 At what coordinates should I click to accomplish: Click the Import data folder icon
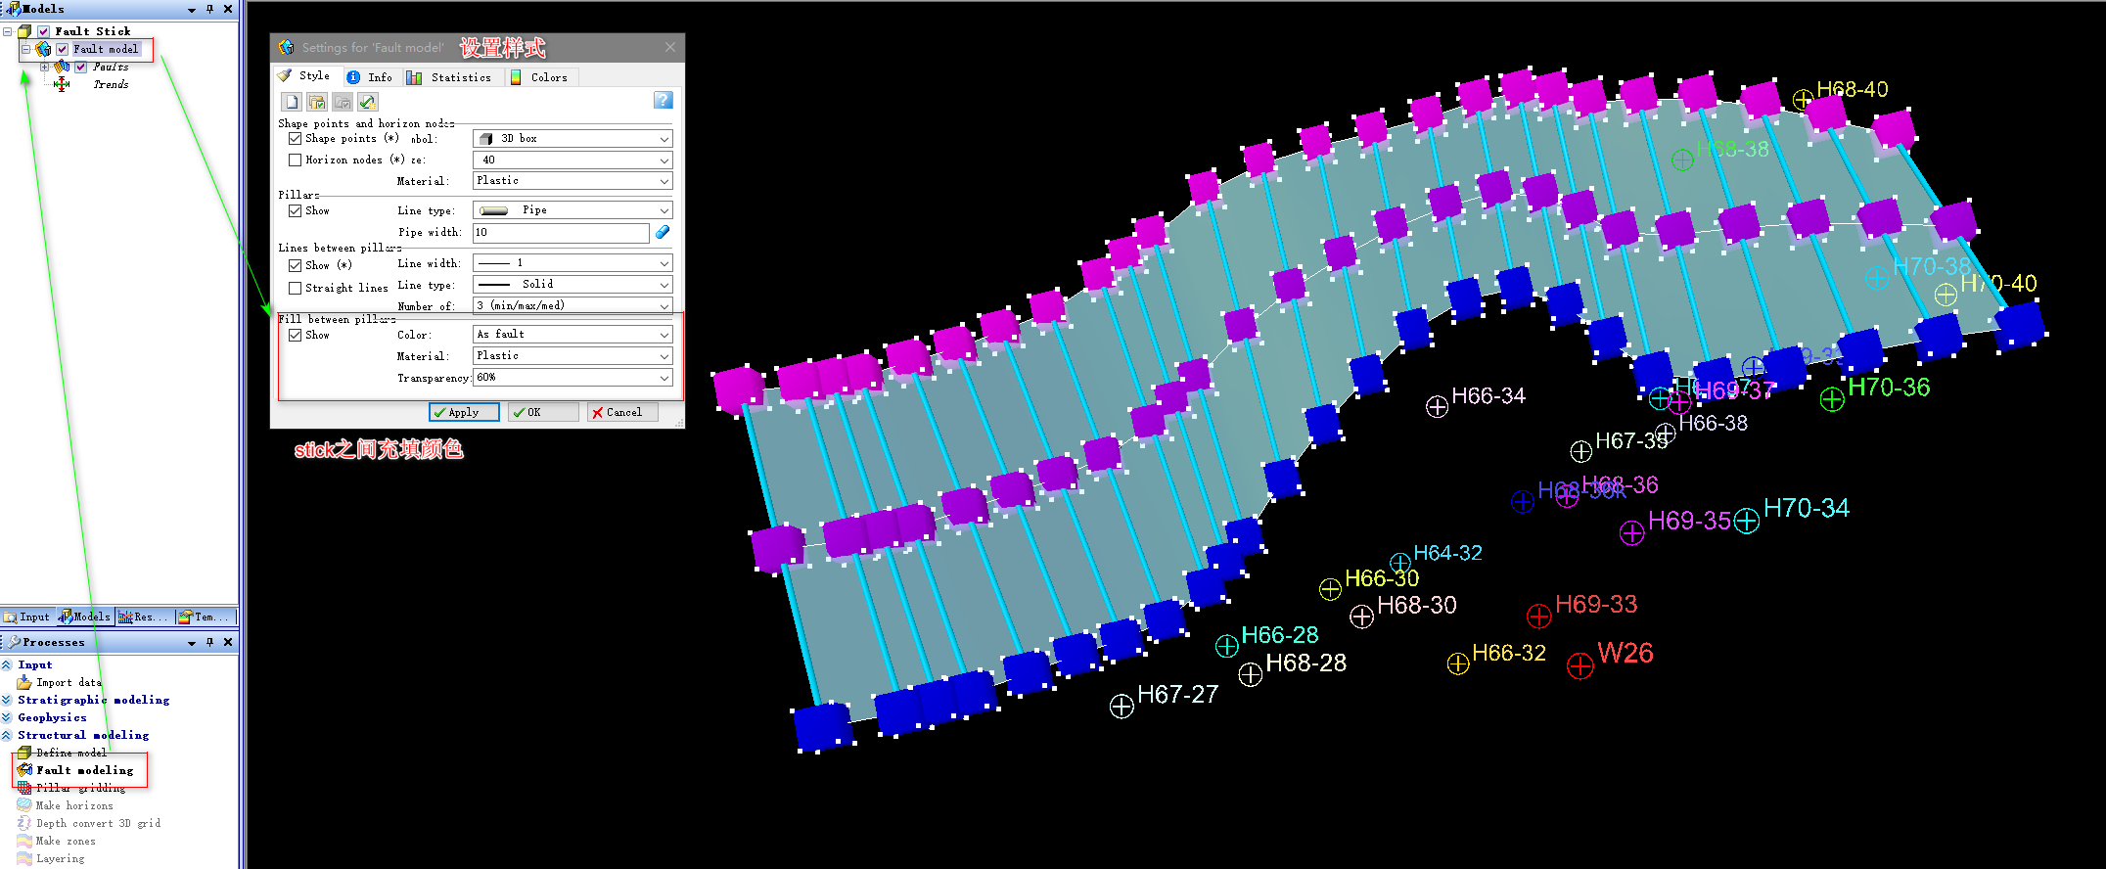[x=24, y=682]
